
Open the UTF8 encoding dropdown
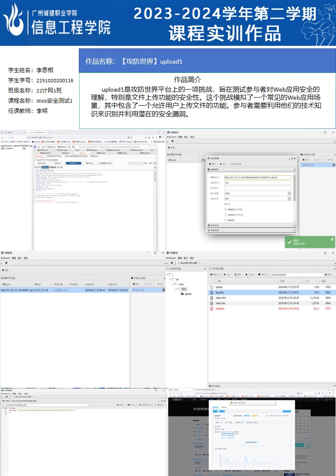pos(289,193)
